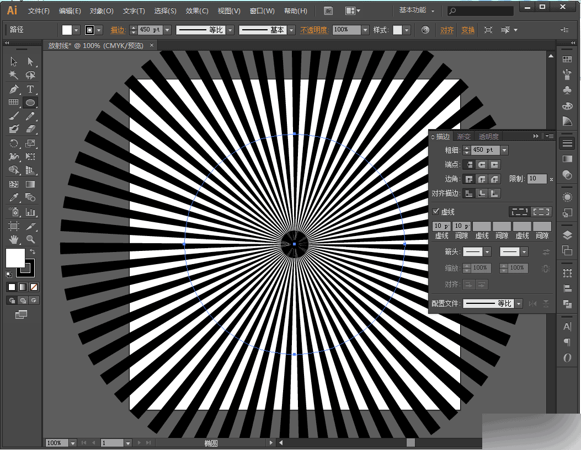Select the Artboard tool
581x450 pixels.
(x=14, y=226)
